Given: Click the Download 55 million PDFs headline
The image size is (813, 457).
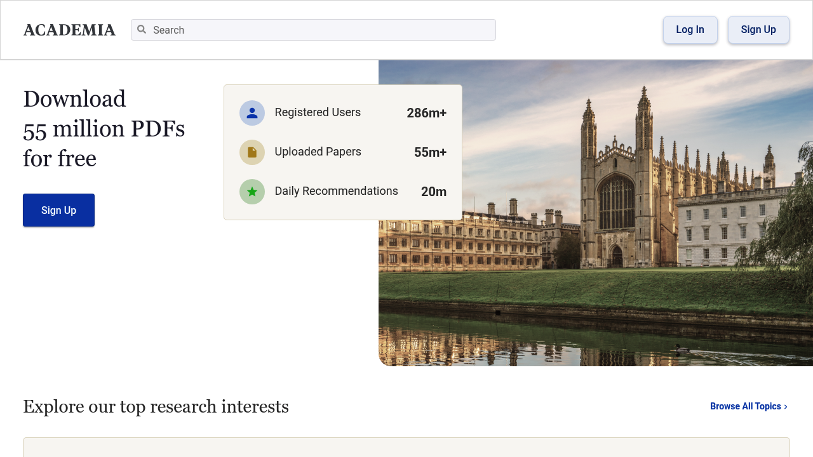Looking at the screenshot, I should point(104,129).
